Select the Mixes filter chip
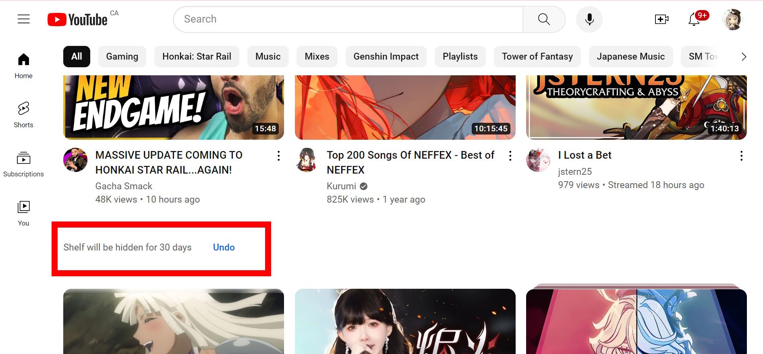The width and height of the screenshot is (763, 354). pos(317,56)
